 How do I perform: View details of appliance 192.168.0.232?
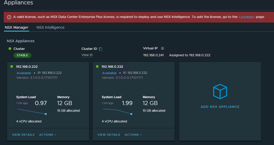[109, 135]
